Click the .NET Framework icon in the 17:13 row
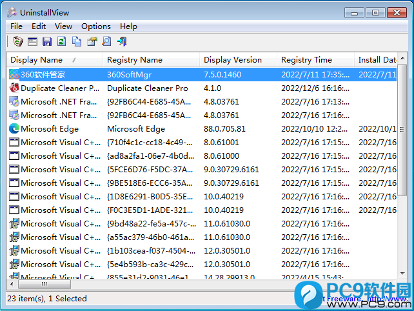Image resolution: width=414 pixels, height=311 pixels. [x=14, y=101]
